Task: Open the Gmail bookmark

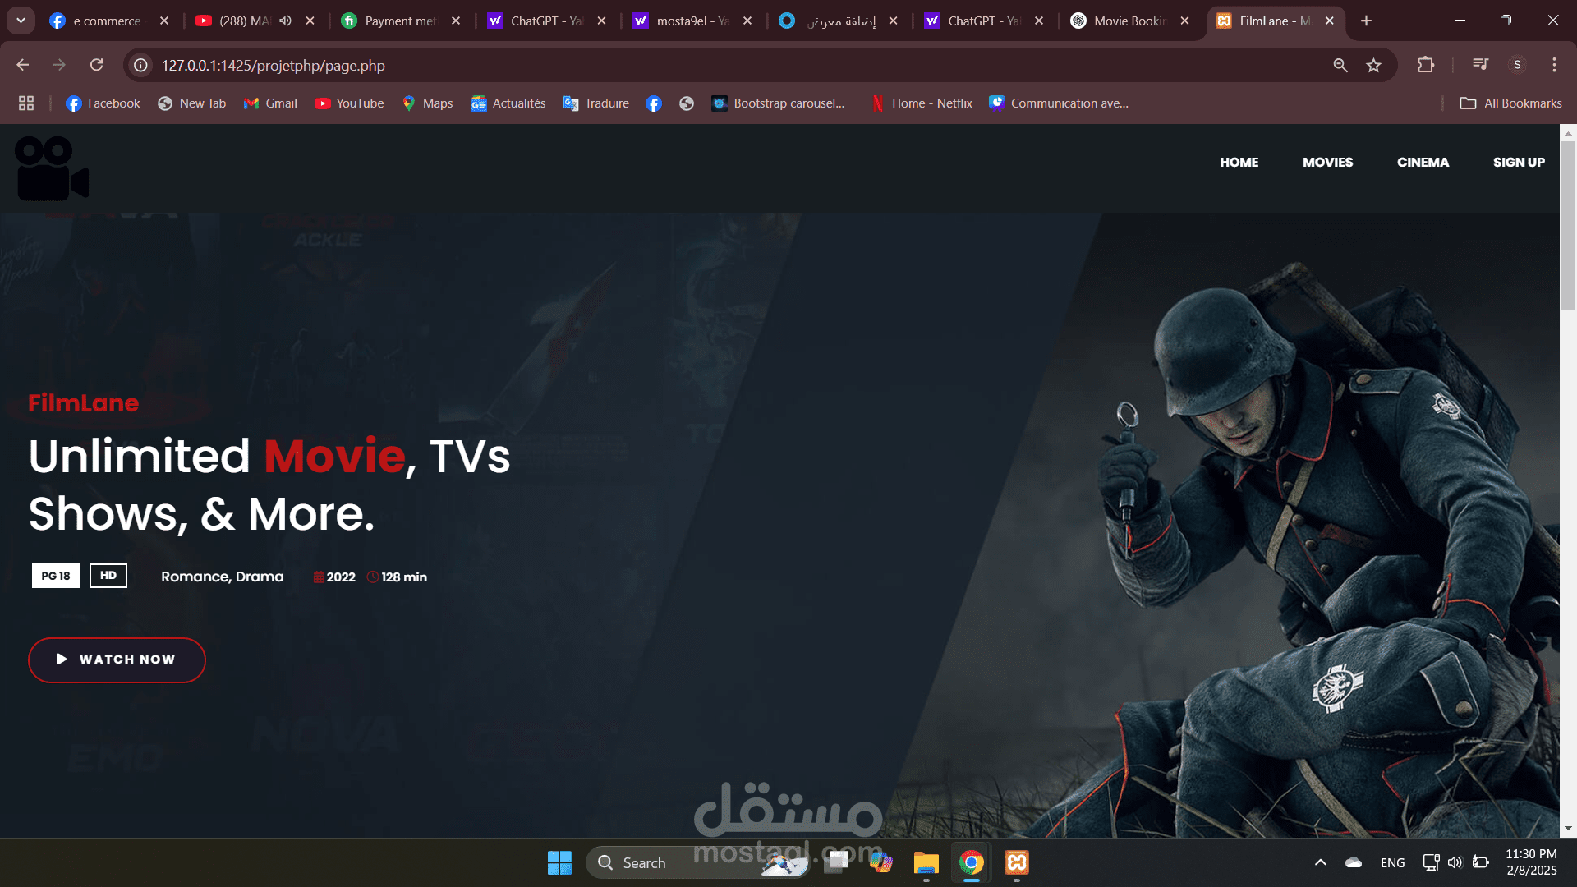Action: 270,103
